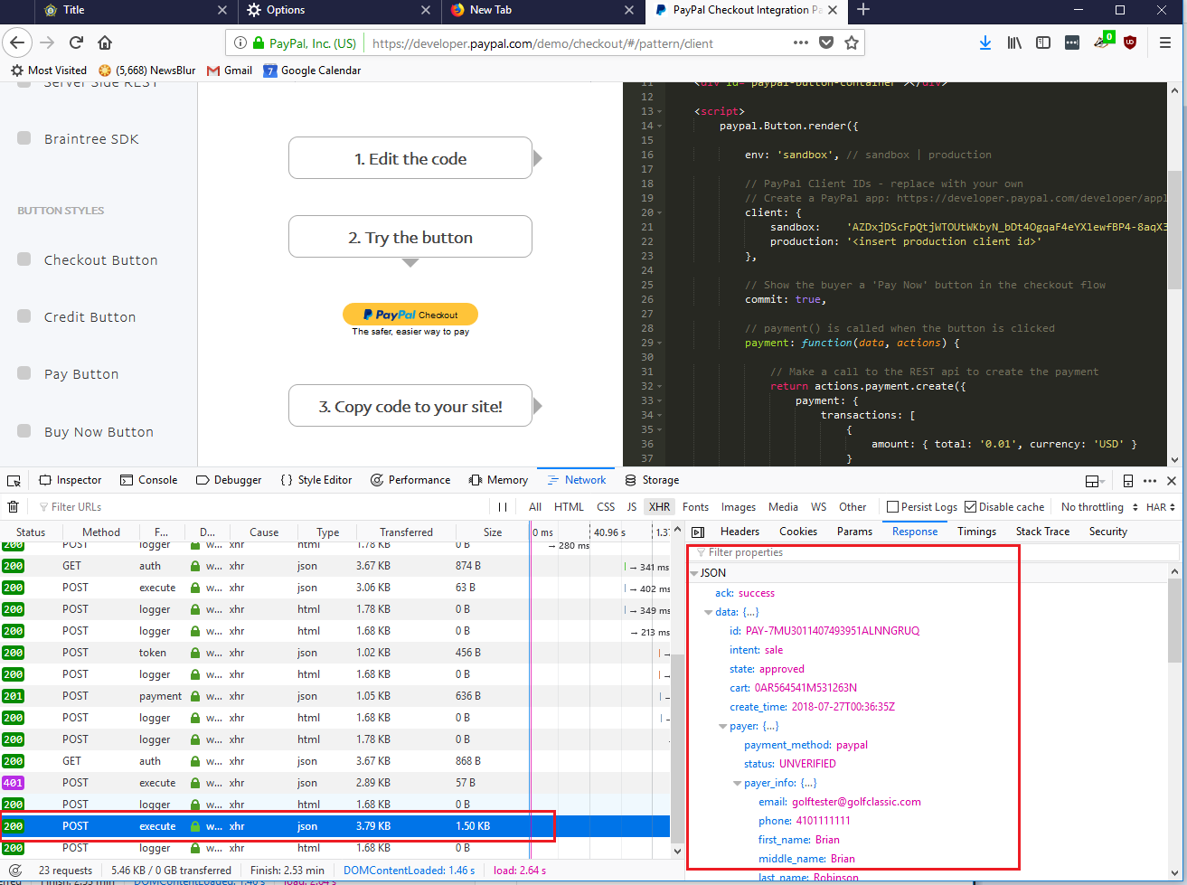1187x885 pixels.
Task: Click the extension icon with green 0 badge
Action: (1103, 41)
